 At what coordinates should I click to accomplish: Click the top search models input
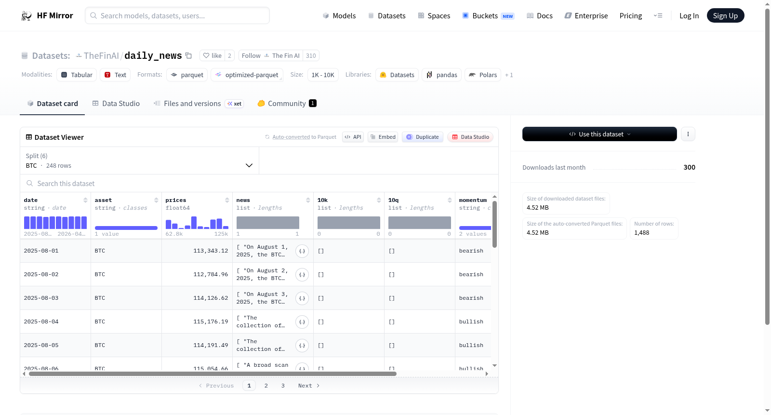(177, 16)
